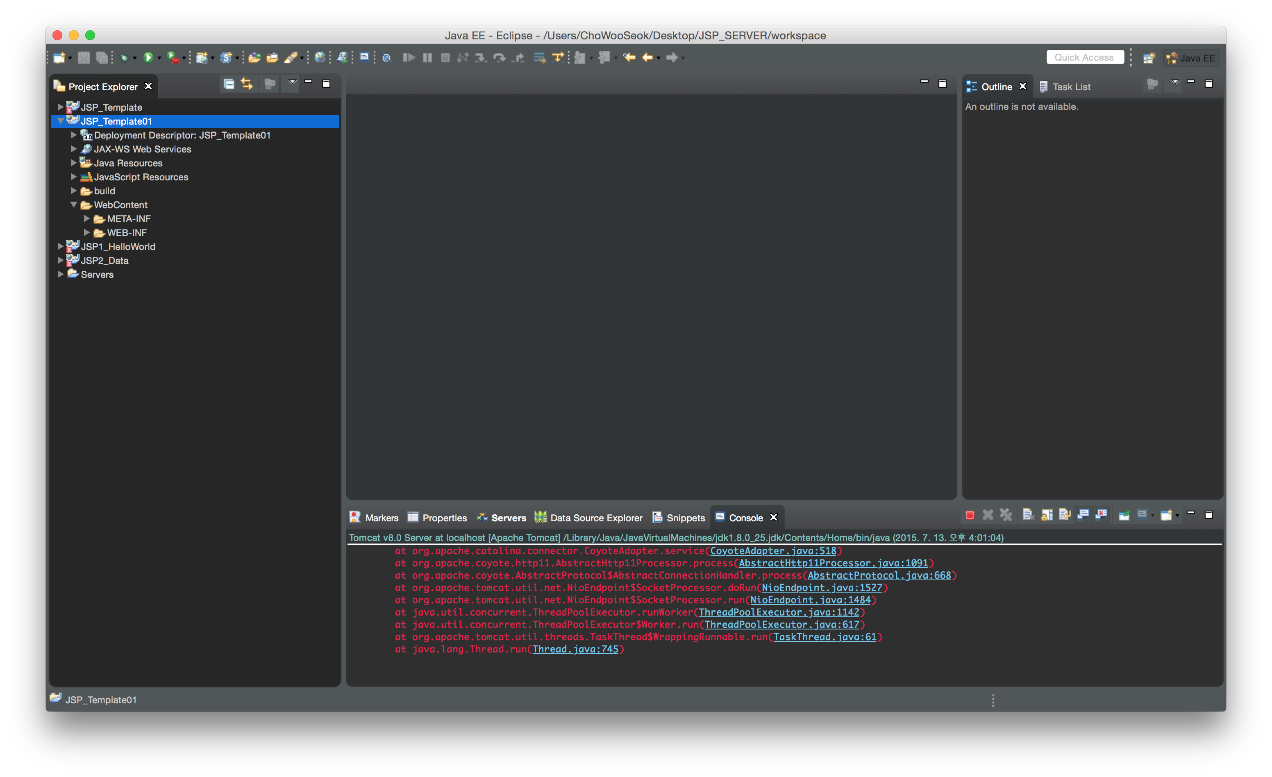Expand the JSP_Template project node
This screenshot has height=777, width=1272.
pos(60,107)
